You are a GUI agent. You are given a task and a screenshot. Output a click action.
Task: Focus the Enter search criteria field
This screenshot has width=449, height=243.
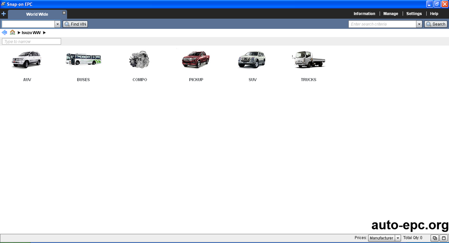point(382,24)
